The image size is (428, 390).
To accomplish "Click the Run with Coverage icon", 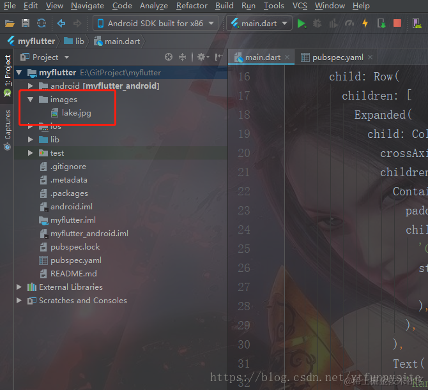I will [333, 24].
